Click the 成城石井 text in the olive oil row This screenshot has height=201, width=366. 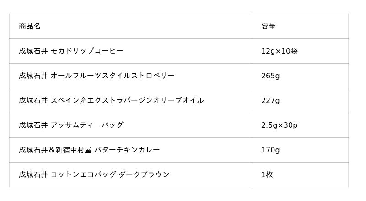point(33,101)
